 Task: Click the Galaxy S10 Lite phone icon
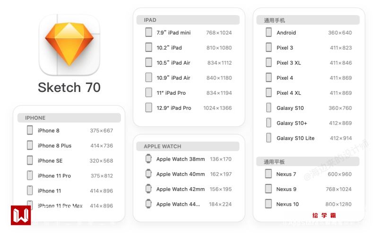pos(269,138)
